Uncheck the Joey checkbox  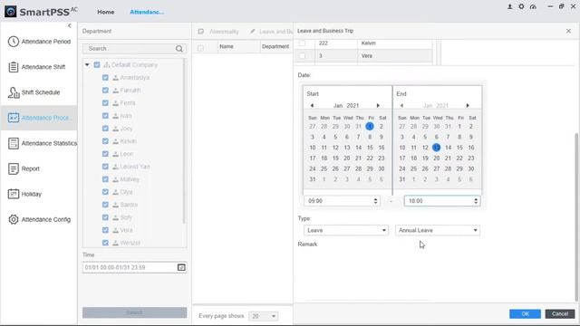(x=105, y=129)
